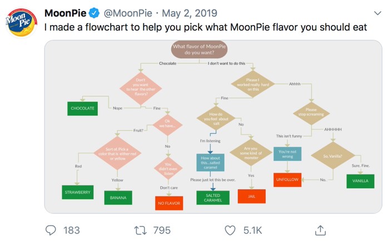Open the MoonPie display name profile

[x=66, y=13]
